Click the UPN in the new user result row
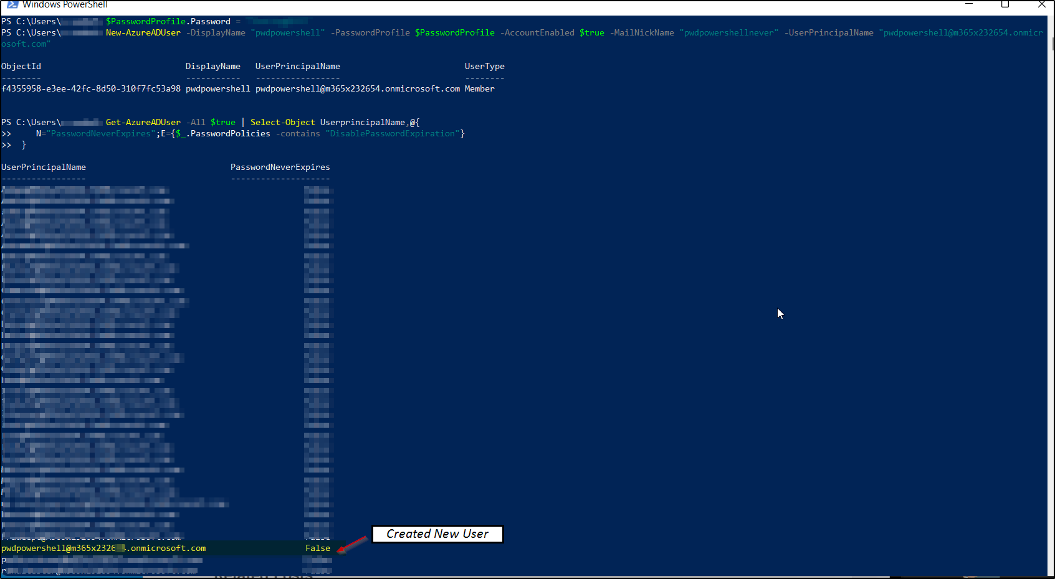The height and width of the screenshot is (579, 1055). (358, 89)
